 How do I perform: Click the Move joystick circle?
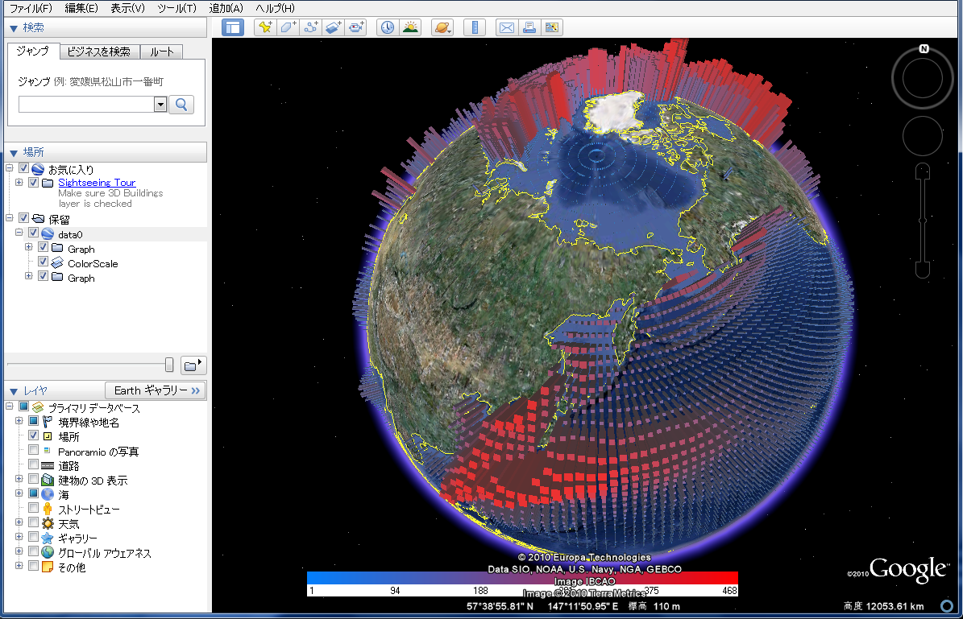[x=923, y=135]
